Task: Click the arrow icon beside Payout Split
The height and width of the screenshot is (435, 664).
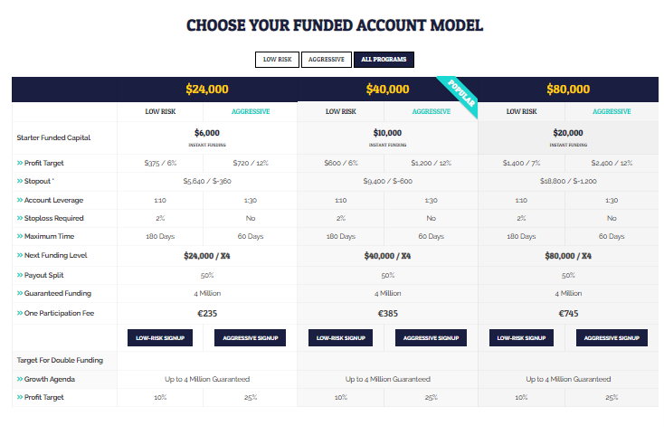Action: [20, 275]
